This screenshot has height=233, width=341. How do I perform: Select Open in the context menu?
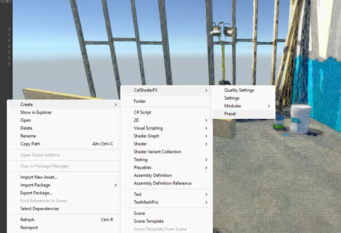tap(64, 120)
